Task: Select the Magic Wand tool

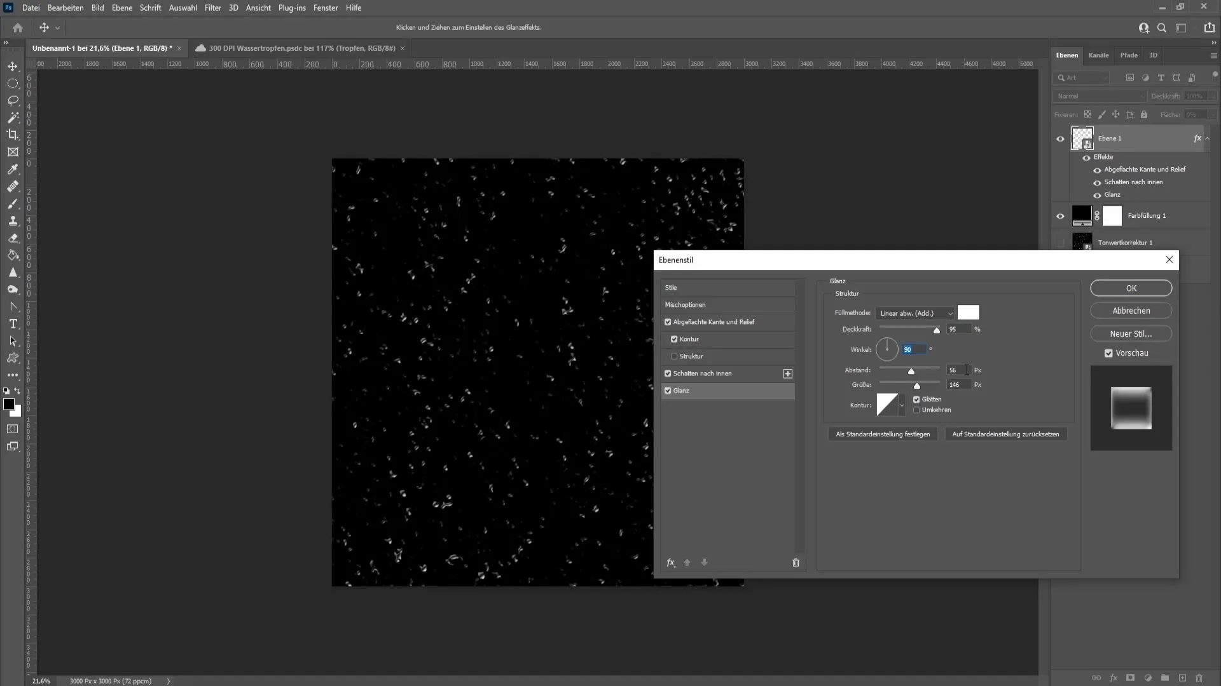Action: (x=13, y=118)
